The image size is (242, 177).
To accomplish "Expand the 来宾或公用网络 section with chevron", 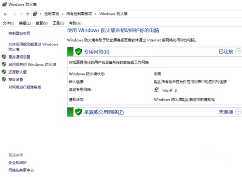I will 238,112.
